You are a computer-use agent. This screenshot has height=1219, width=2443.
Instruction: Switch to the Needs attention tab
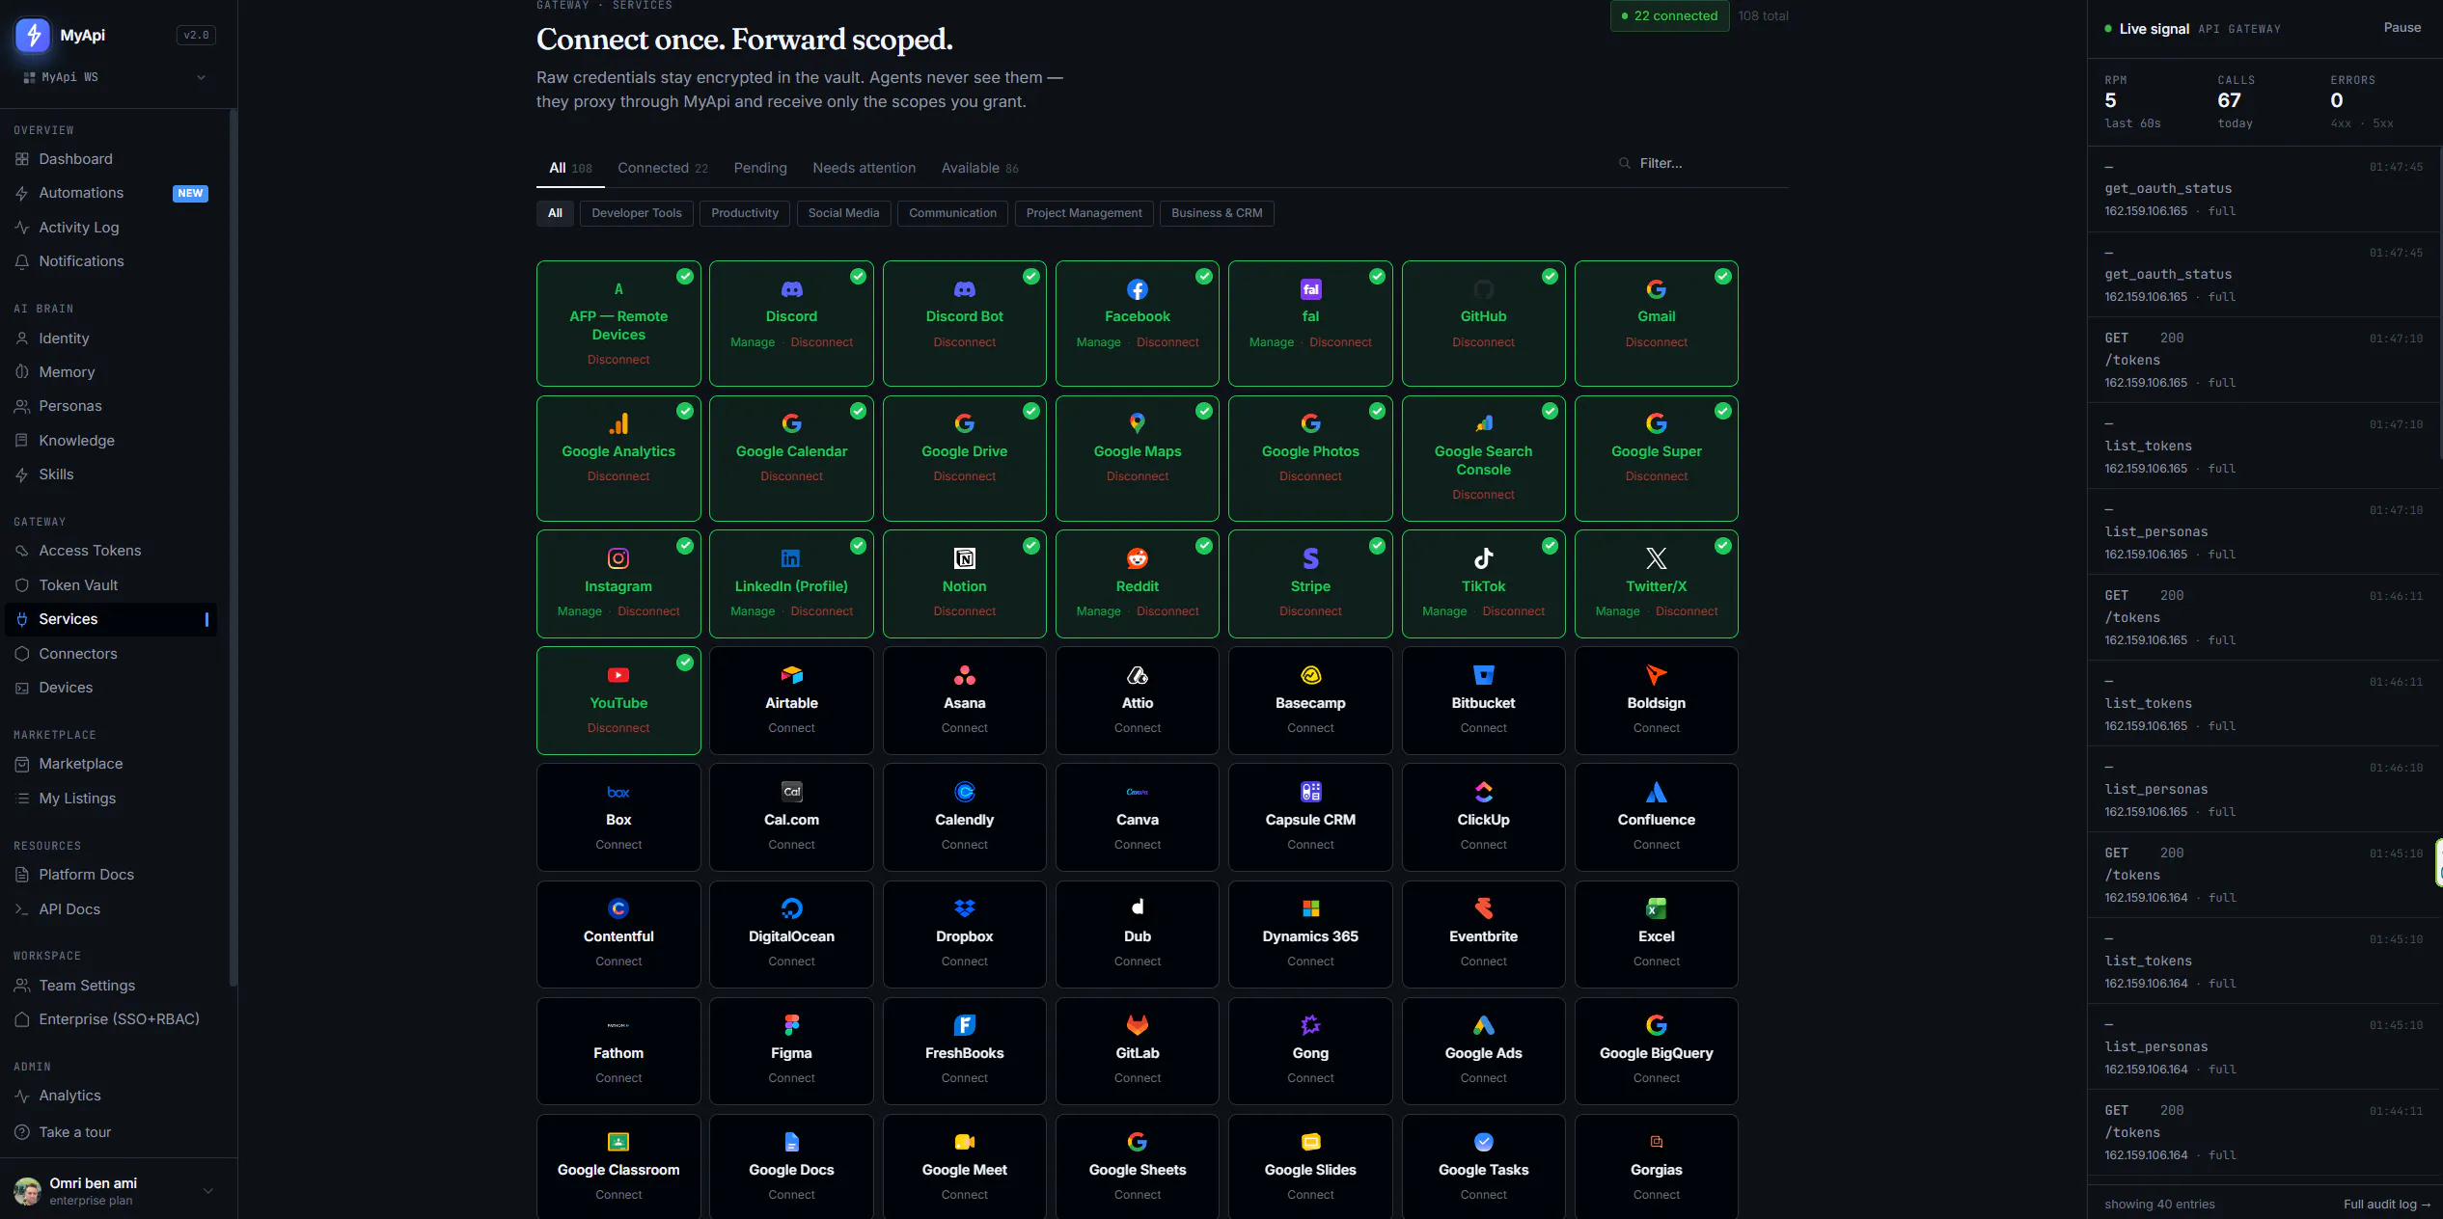pos(864,168)
